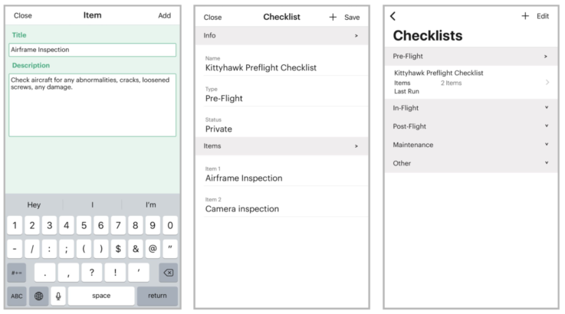Collapse the Info section header

282,35
